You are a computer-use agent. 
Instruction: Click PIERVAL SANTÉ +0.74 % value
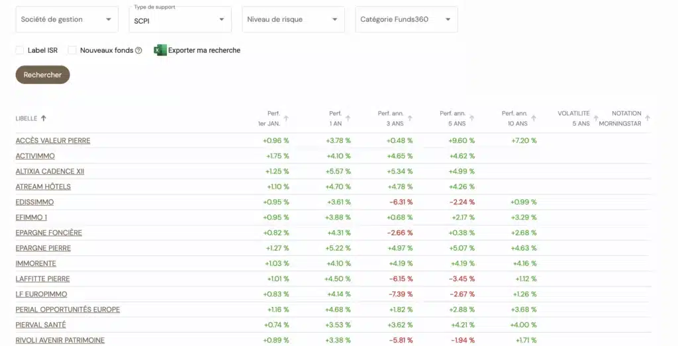pos(276,325)
